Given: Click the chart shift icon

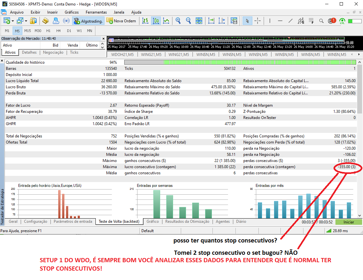Looking at the screenshot, I should [222, 21].
